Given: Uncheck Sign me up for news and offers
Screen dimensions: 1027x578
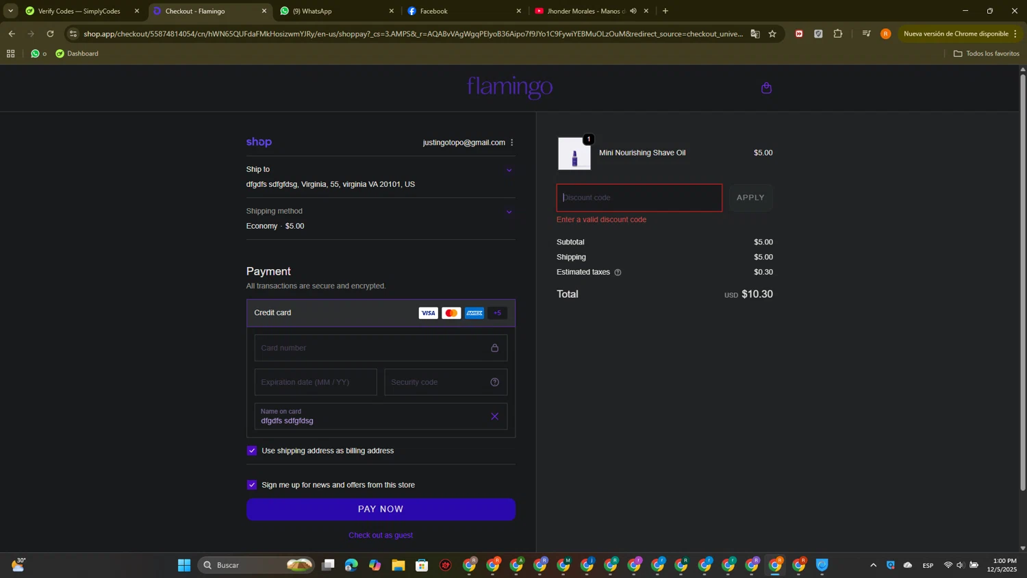Looking at the screenshot, I should point(252,485).
